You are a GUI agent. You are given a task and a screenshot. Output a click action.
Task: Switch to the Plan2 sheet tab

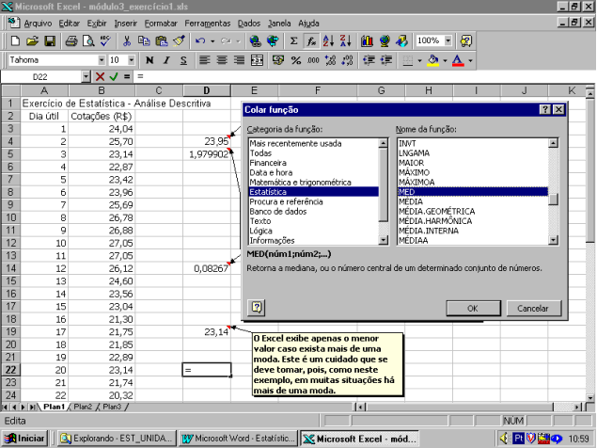coord(83,407)
